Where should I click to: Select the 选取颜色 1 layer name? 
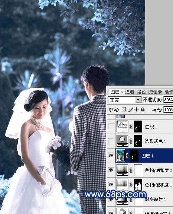tap(155, 141)
